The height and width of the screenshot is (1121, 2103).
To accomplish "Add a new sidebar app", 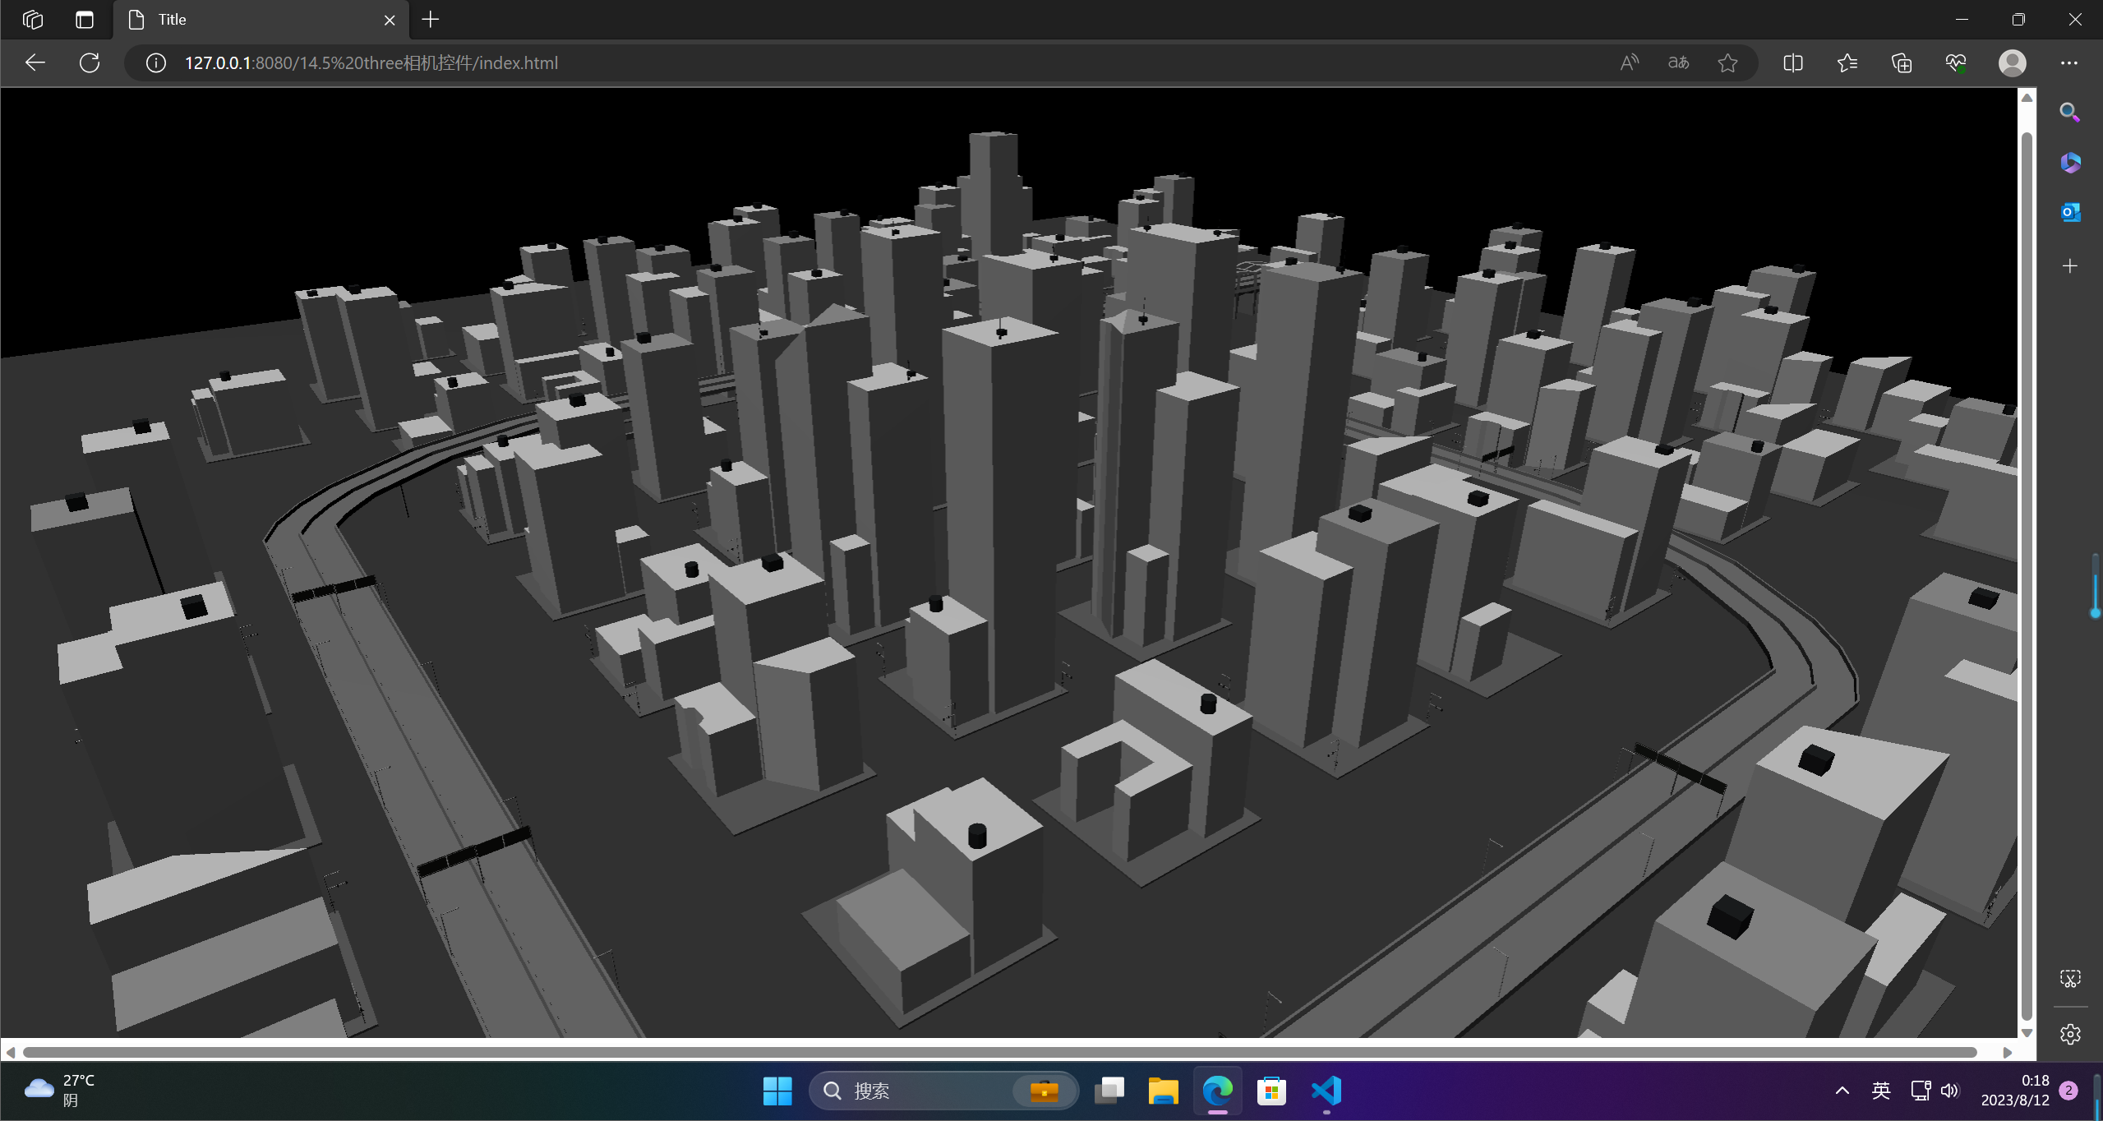I will coord(2069,266).
